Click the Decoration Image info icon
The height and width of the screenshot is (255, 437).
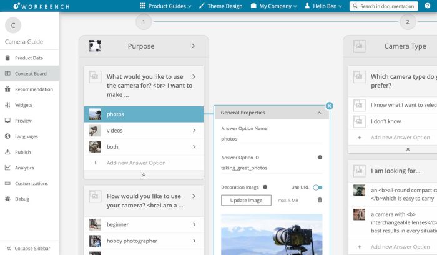pos(265,187)
